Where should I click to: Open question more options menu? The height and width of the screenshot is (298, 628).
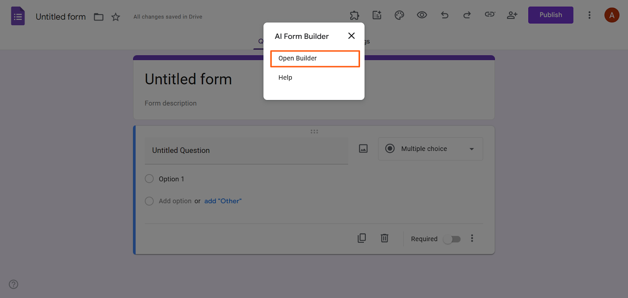pos(472,238)
